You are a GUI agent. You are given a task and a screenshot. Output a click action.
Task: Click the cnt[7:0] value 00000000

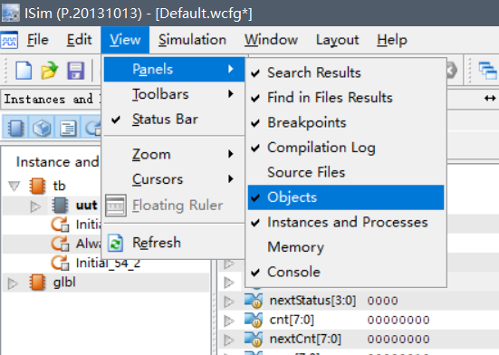[x=398, y=320]
